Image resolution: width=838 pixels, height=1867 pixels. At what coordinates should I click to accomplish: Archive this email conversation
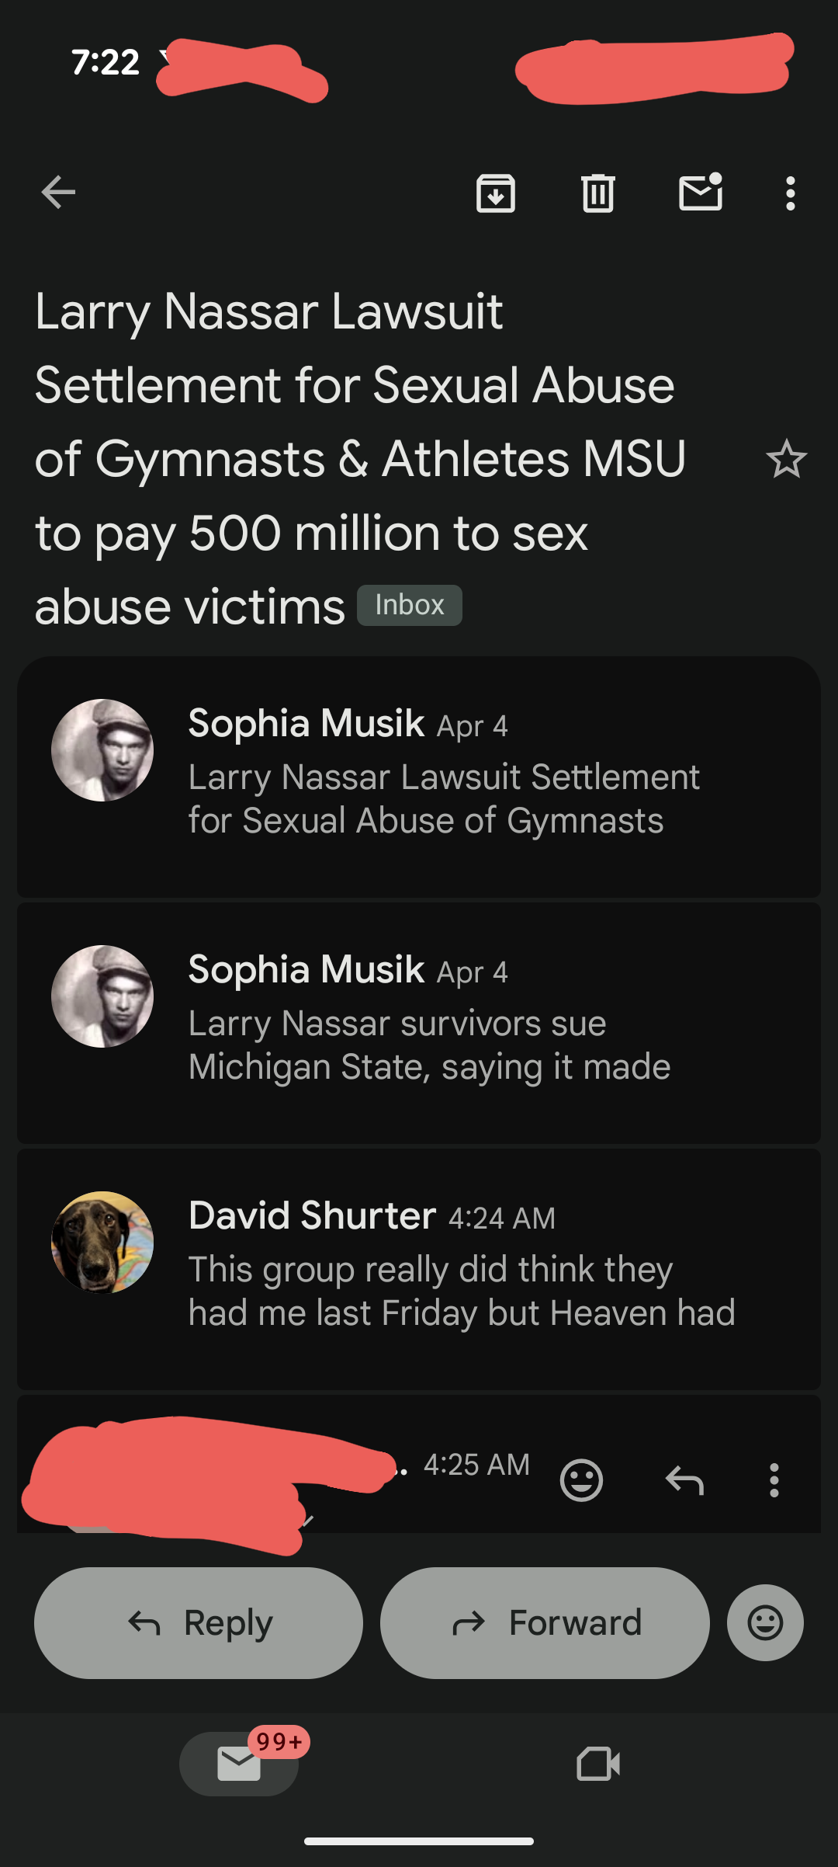[x=496, y=193]
